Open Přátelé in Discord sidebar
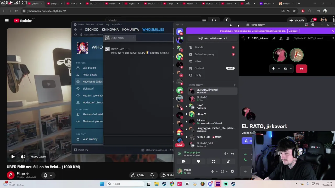This screenshot has height=188, width=335. point(212,47)
